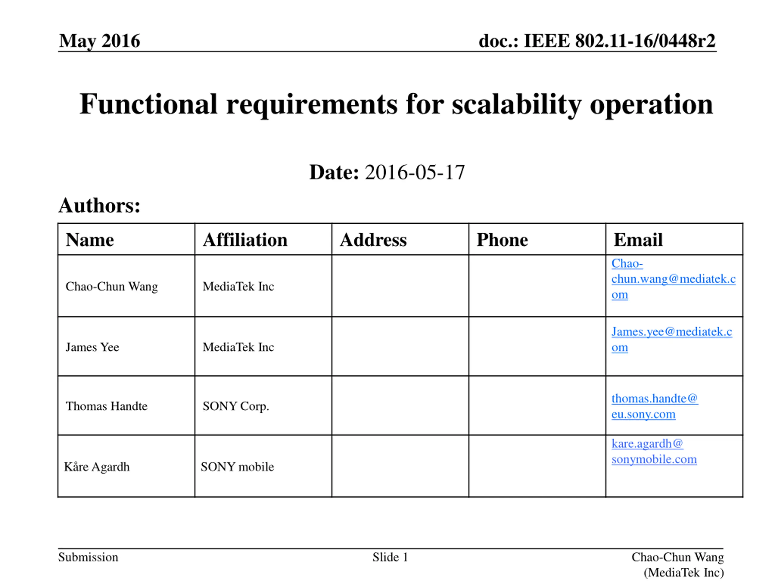
Task: Open the kare.agardh@sonymobile.com email link
Action: tap(654, 451)
